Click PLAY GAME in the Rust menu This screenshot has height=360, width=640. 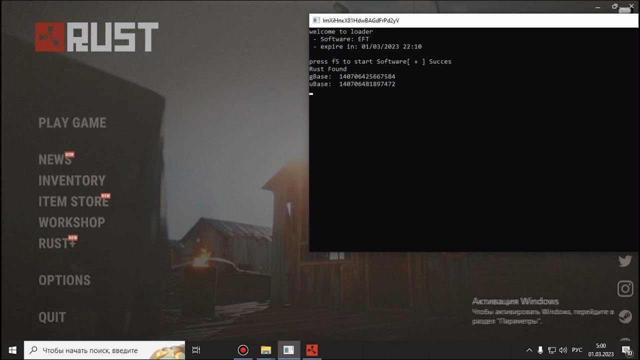point(72,123)
